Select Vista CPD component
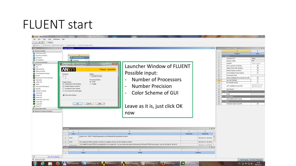This screenshot has width=296, height=166. tap(39, 102)
